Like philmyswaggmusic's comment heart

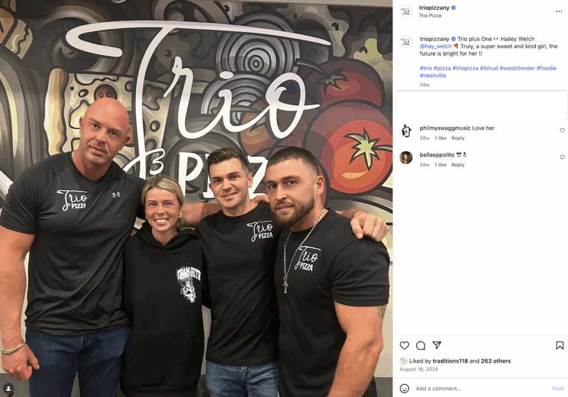click(562, 130)
